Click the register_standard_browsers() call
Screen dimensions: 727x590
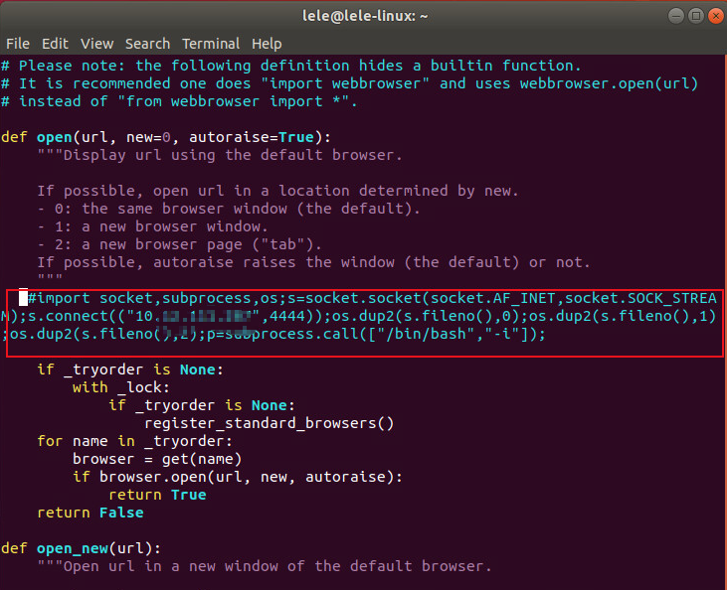point(270,423)
